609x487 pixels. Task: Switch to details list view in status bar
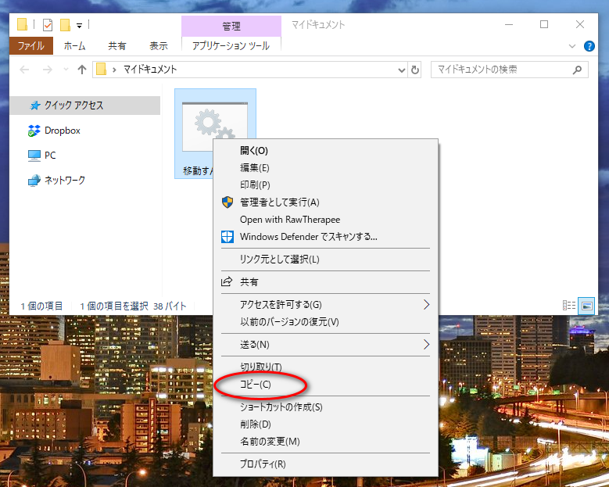pos(569,306)
